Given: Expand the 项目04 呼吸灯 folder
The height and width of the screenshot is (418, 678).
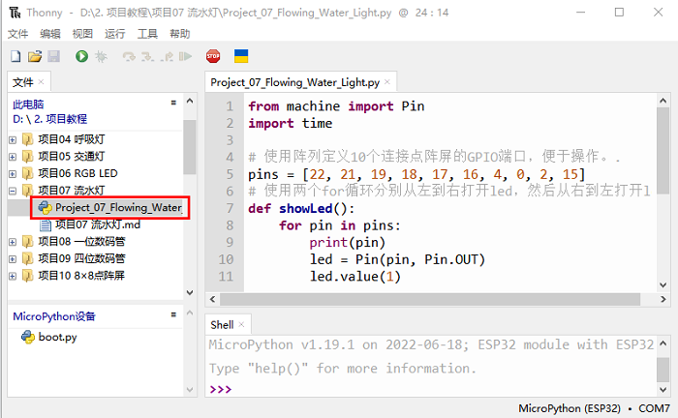Looking at the screenshot, I should coord(13,139).
